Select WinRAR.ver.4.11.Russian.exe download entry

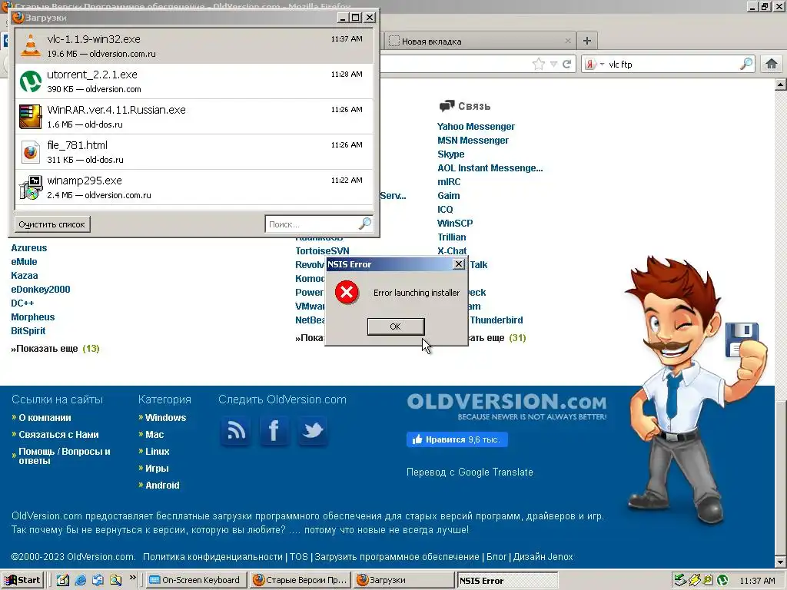click(x=194, y=117)
